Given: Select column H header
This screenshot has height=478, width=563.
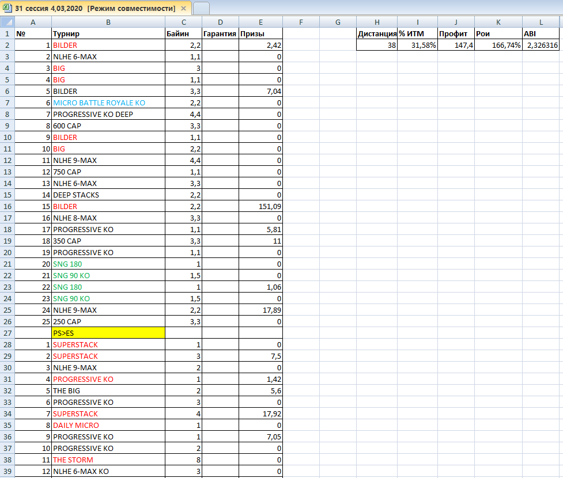Looking at the screenshot, I should click(x=377, y=22).
